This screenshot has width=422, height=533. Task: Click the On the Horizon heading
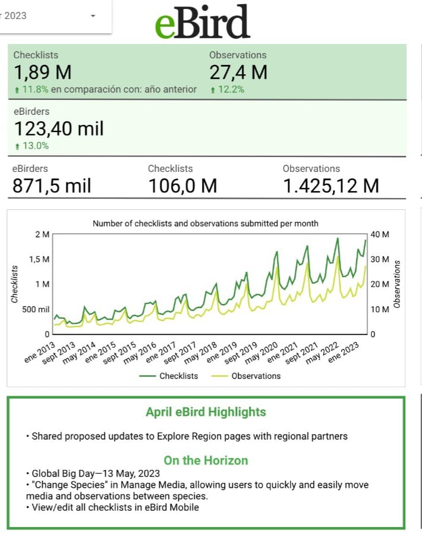(206, 460)
